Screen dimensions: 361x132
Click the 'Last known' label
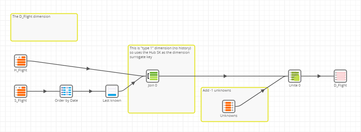pos(112,100)
